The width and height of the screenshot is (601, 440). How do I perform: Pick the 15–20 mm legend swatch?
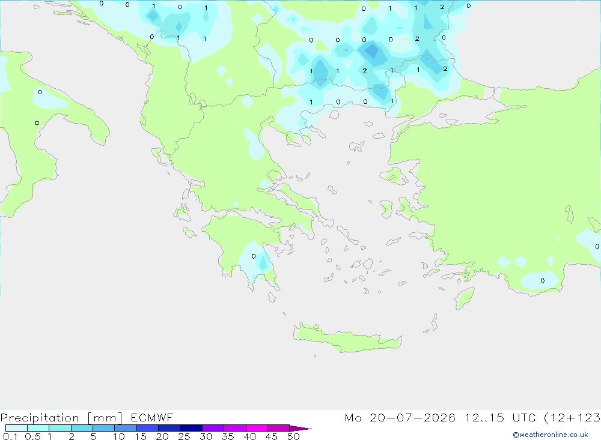(x=148, y=428)
